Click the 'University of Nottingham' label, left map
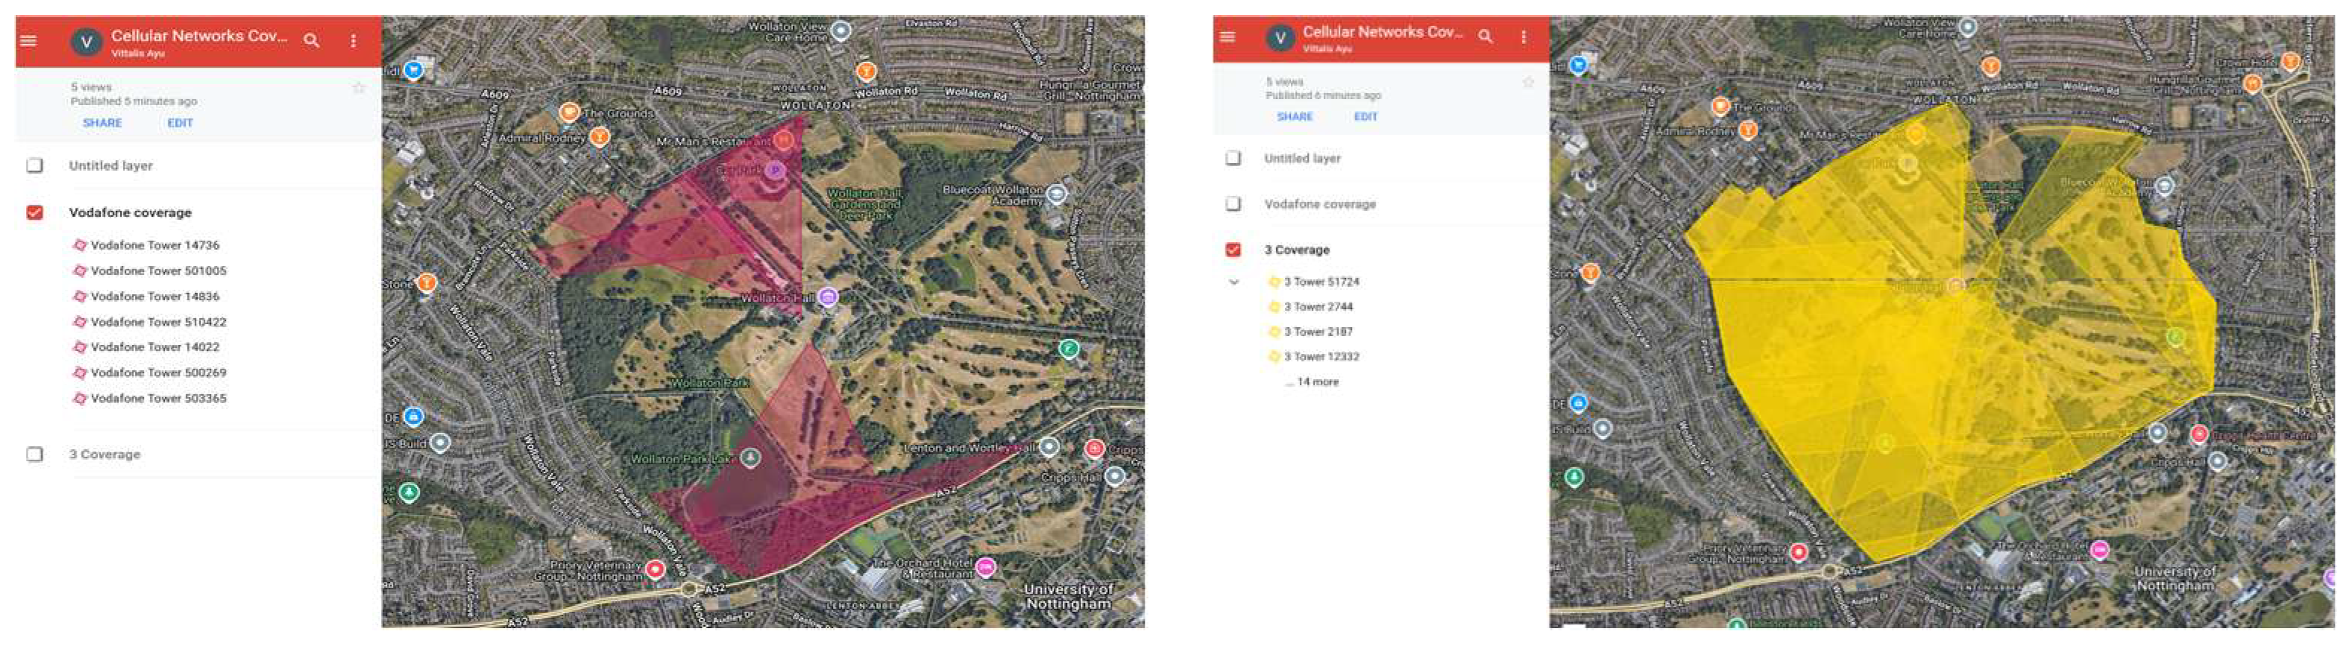Viewport: 2349px width, 646px height. tap(1069, 596)
